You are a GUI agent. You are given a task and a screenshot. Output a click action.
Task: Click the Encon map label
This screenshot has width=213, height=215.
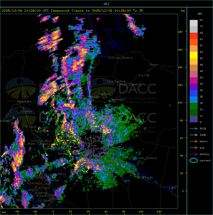click(x=154, y=65)
